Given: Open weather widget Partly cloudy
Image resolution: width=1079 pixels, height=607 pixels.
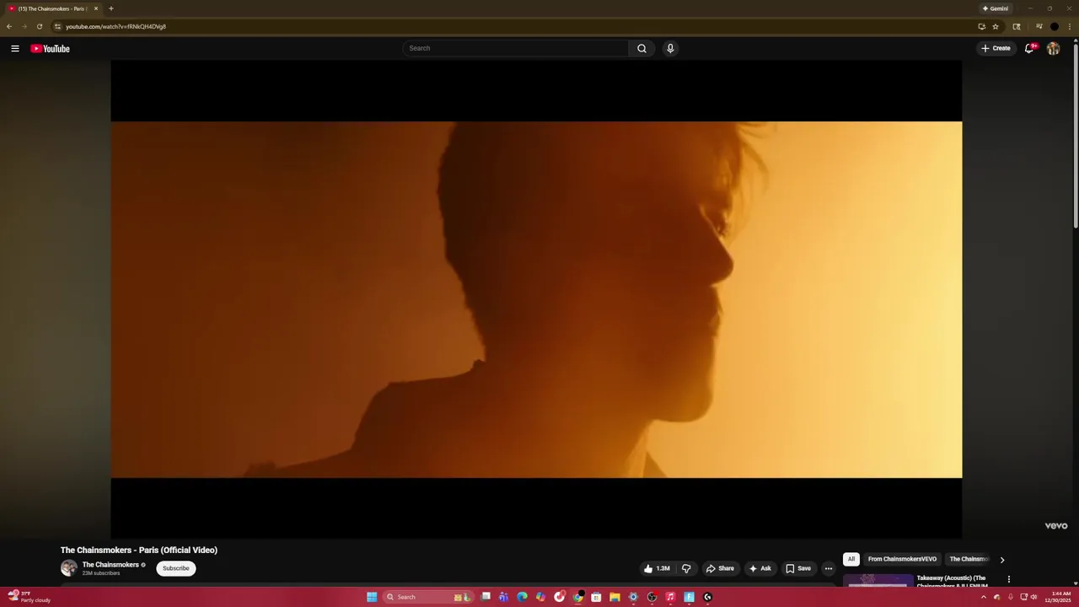Looking at the screenshot, I should tap(30, 597).
